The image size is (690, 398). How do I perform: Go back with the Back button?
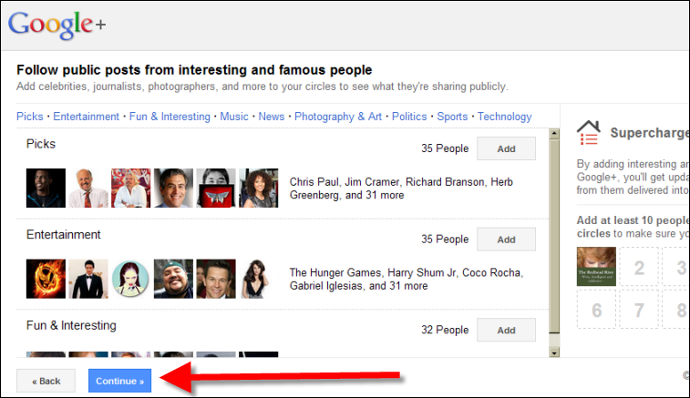tap(46, 381)
